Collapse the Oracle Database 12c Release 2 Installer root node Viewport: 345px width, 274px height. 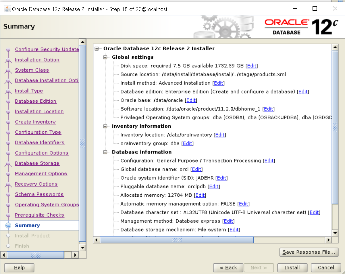(97, 49)
